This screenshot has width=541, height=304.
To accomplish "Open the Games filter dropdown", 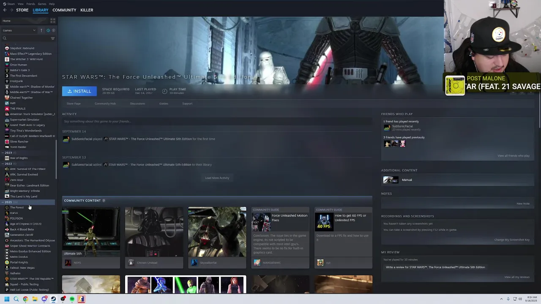I will 19,30.
